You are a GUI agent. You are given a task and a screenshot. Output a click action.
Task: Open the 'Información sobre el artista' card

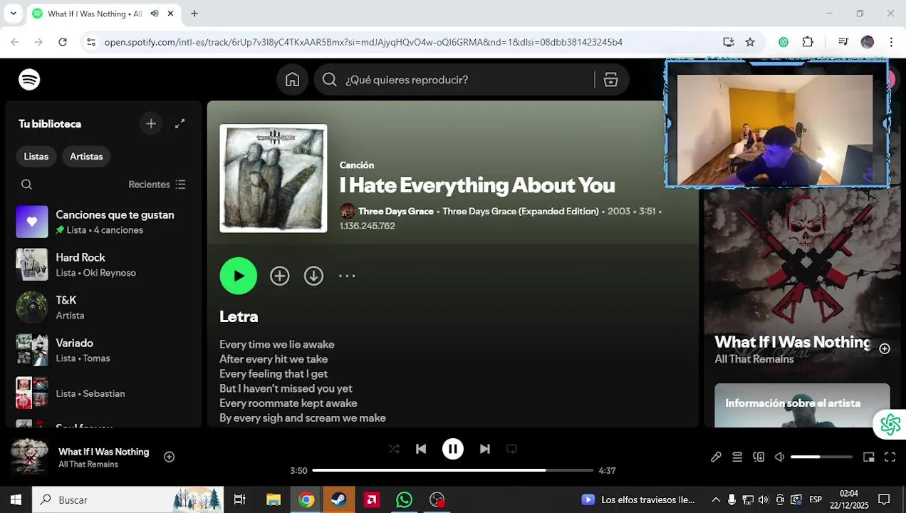(x=802, y=405)
